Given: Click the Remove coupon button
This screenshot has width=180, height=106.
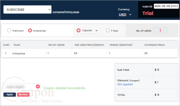Looking at the screenshot, I should tap(23, 95).
